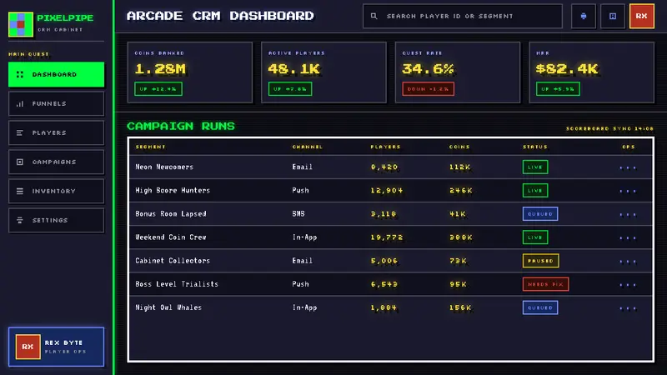This screenshot has width=667, height=375.
Task: Click the 12,904 players value
Action: [x=386, y=191]
